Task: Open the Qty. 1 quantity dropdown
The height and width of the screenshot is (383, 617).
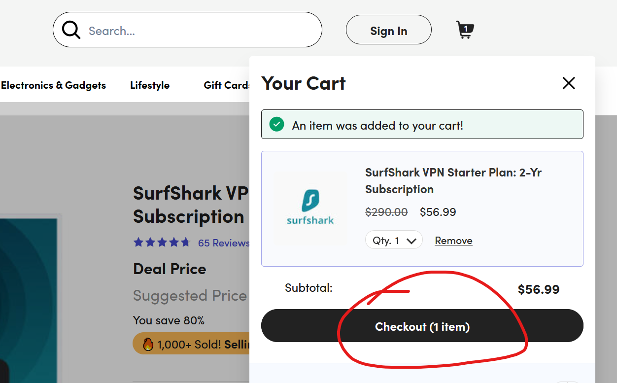Action: click(393, 240)
